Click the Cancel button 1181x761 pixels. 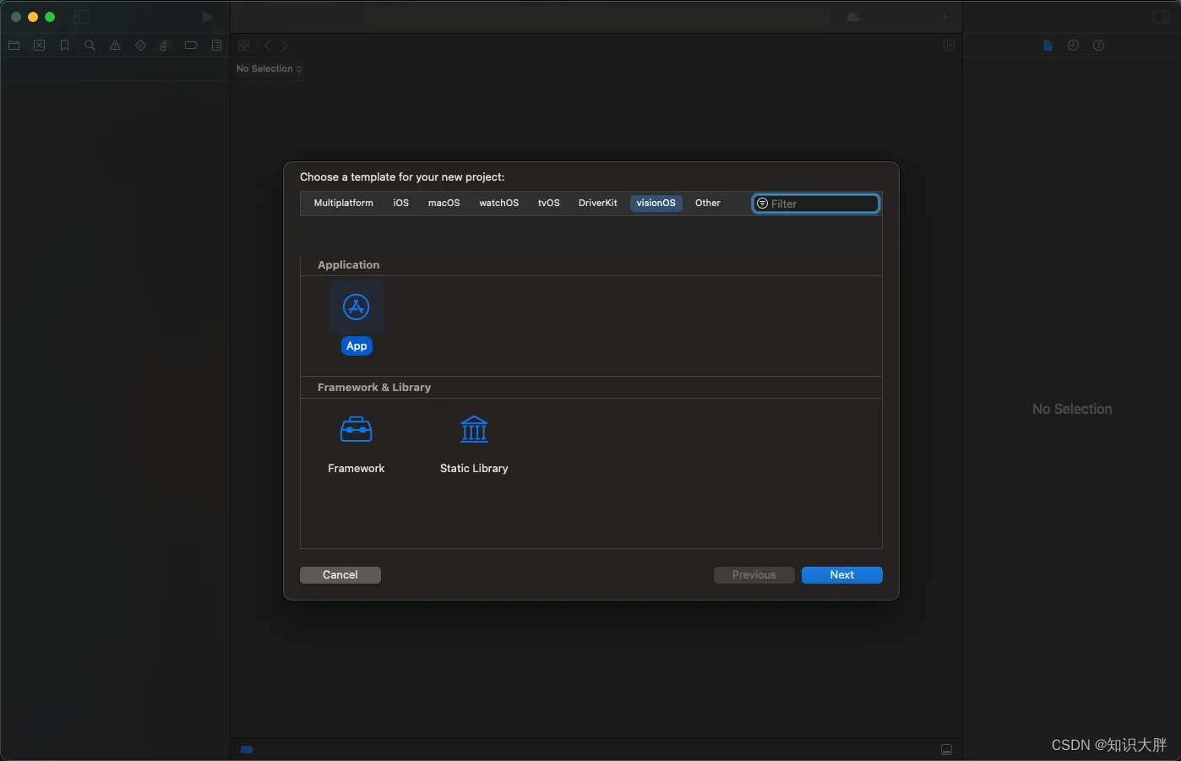[x=340, y=575]
